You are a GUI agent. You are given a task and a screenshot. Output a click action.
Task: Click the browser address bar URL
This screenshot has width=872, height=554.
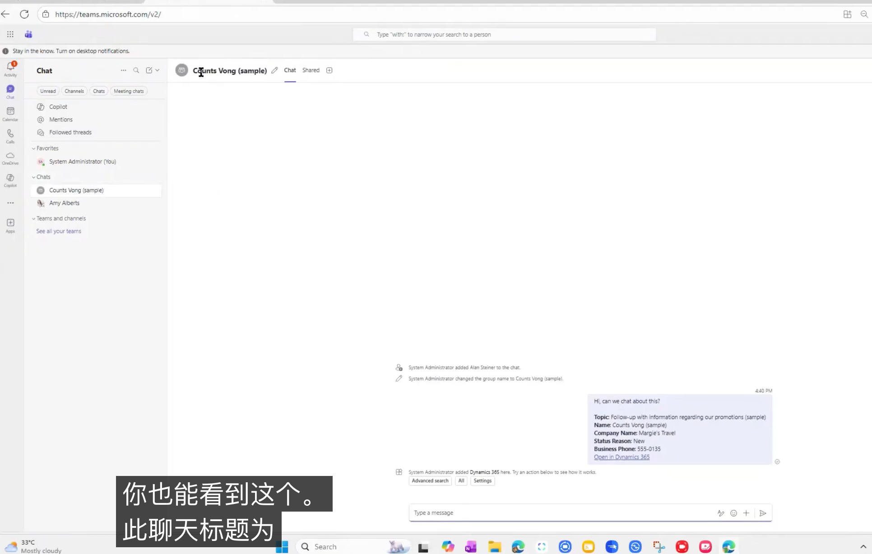tap(108, 14)
